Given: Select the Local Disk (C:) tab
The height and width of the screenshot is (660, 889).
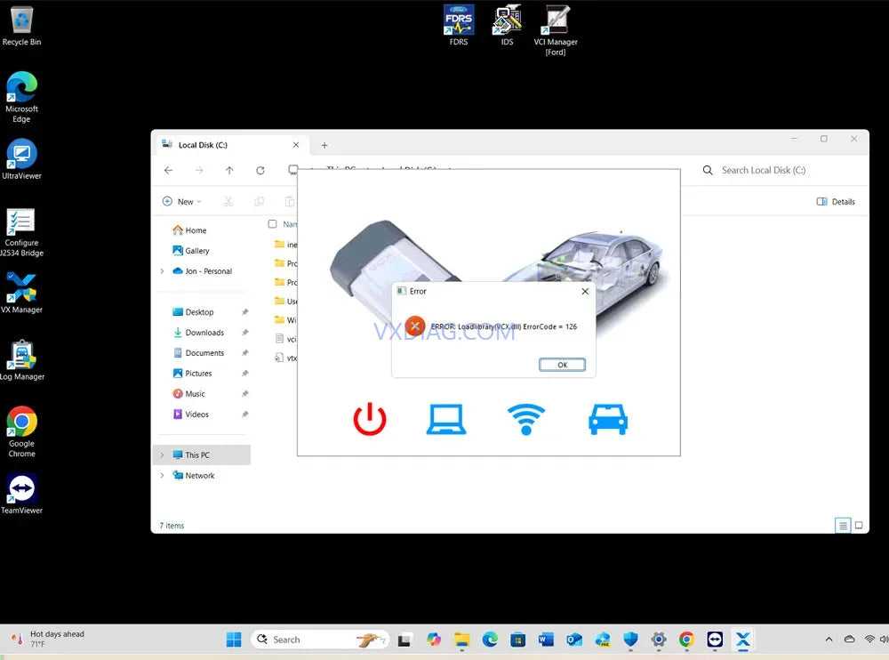Looking at the screenshot, I should pyautogui.click(x=231, y=145).
